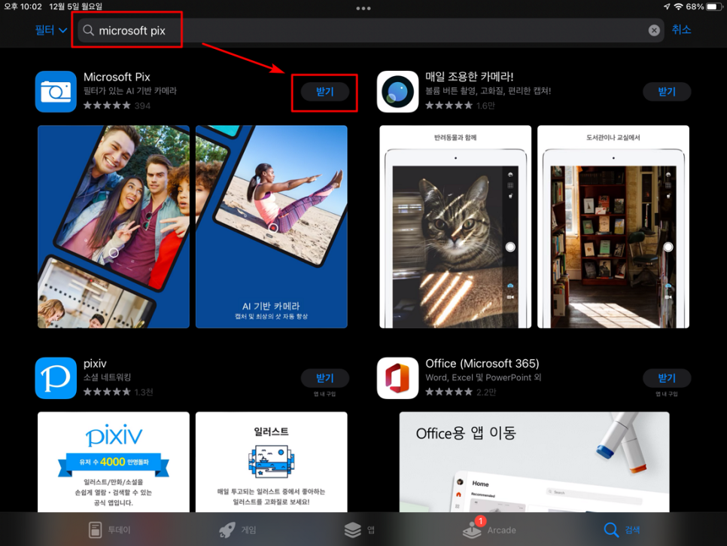Tap the Microsoft Pix star rating 394
The image size is (727, 546).
[x=117, y=105]
